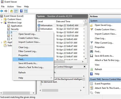The image size is (121, 99).
Task: Click the console tree scrollbar left arrow
Action: (1, 93)
